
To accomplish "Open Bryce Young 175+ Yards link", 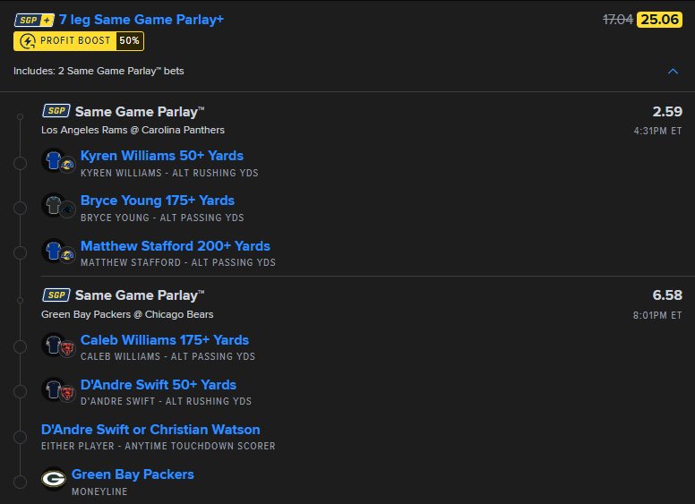I will (x=158, y=201).
